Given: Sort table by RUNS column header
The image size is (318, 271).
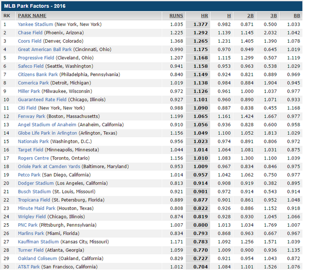Looking at the screenshot, I should click(176, 16).
